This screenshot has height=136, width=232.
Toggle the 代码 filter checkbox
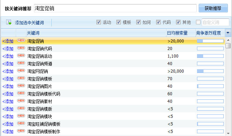tap(158, 22)
